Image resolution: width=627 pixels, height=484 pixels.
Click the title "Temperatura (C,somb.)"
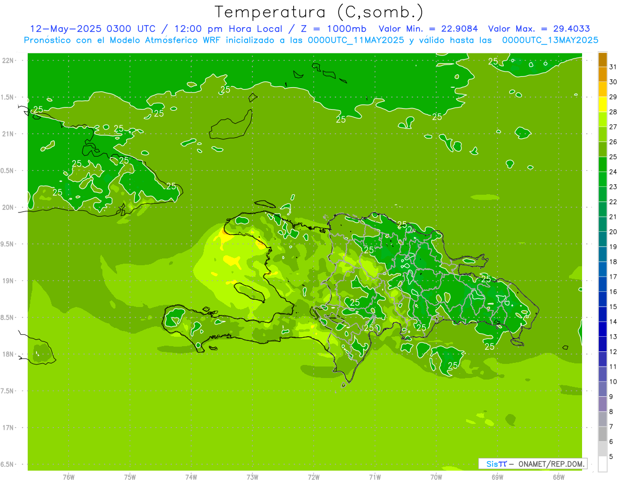click(x=319, y=12)
